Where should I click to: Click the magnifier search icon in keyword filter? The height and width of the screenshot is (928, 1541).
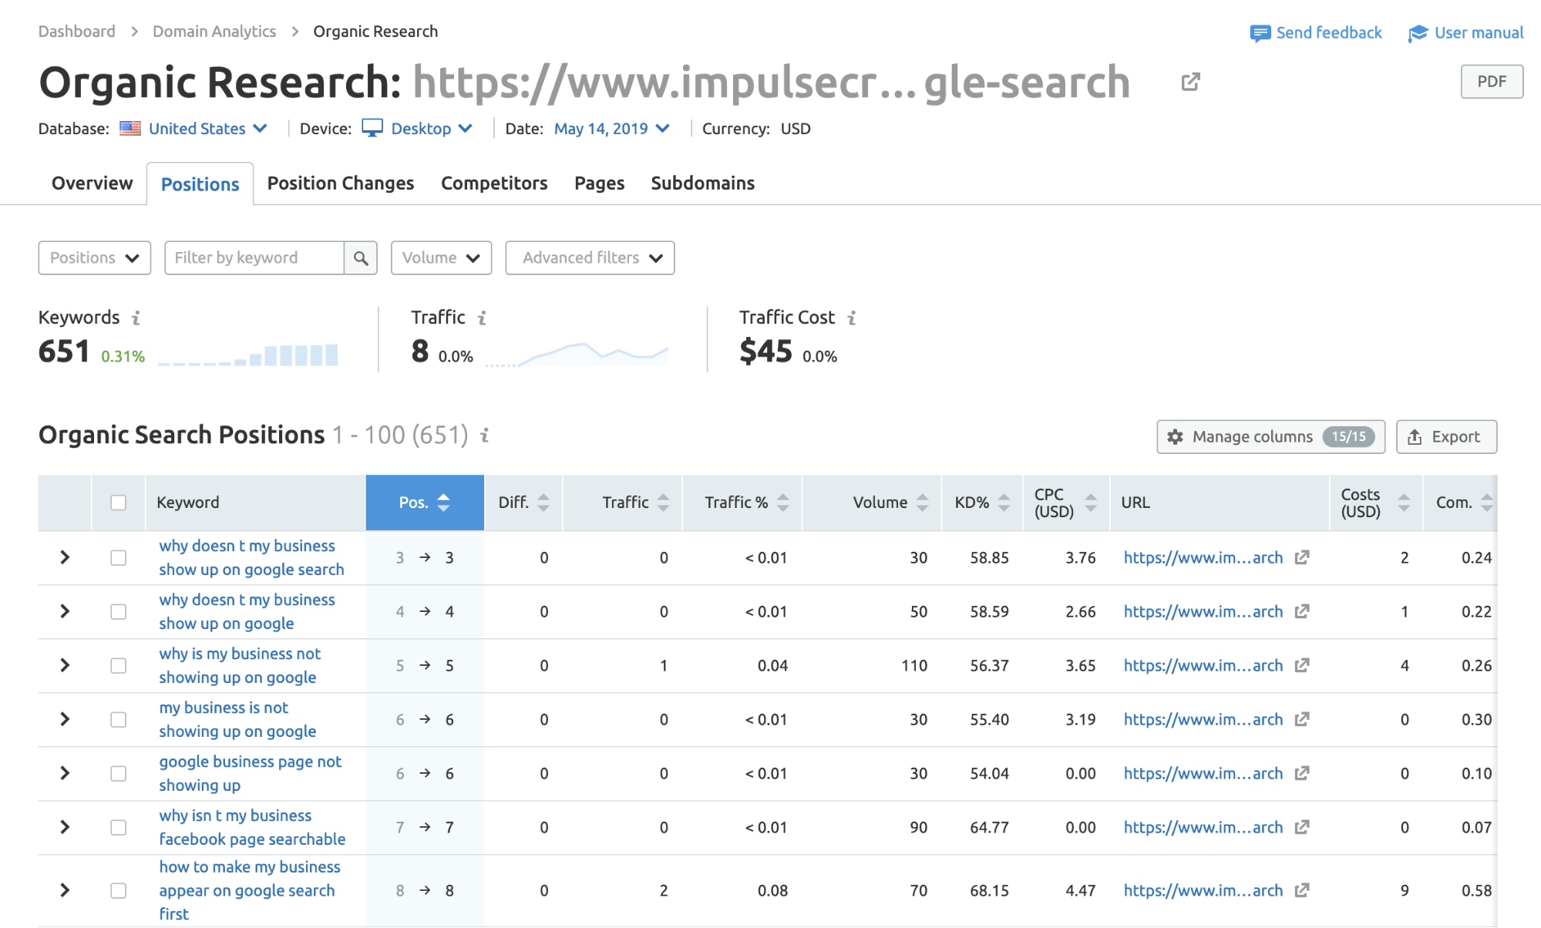pyautogui.click(x=360, y=258)
